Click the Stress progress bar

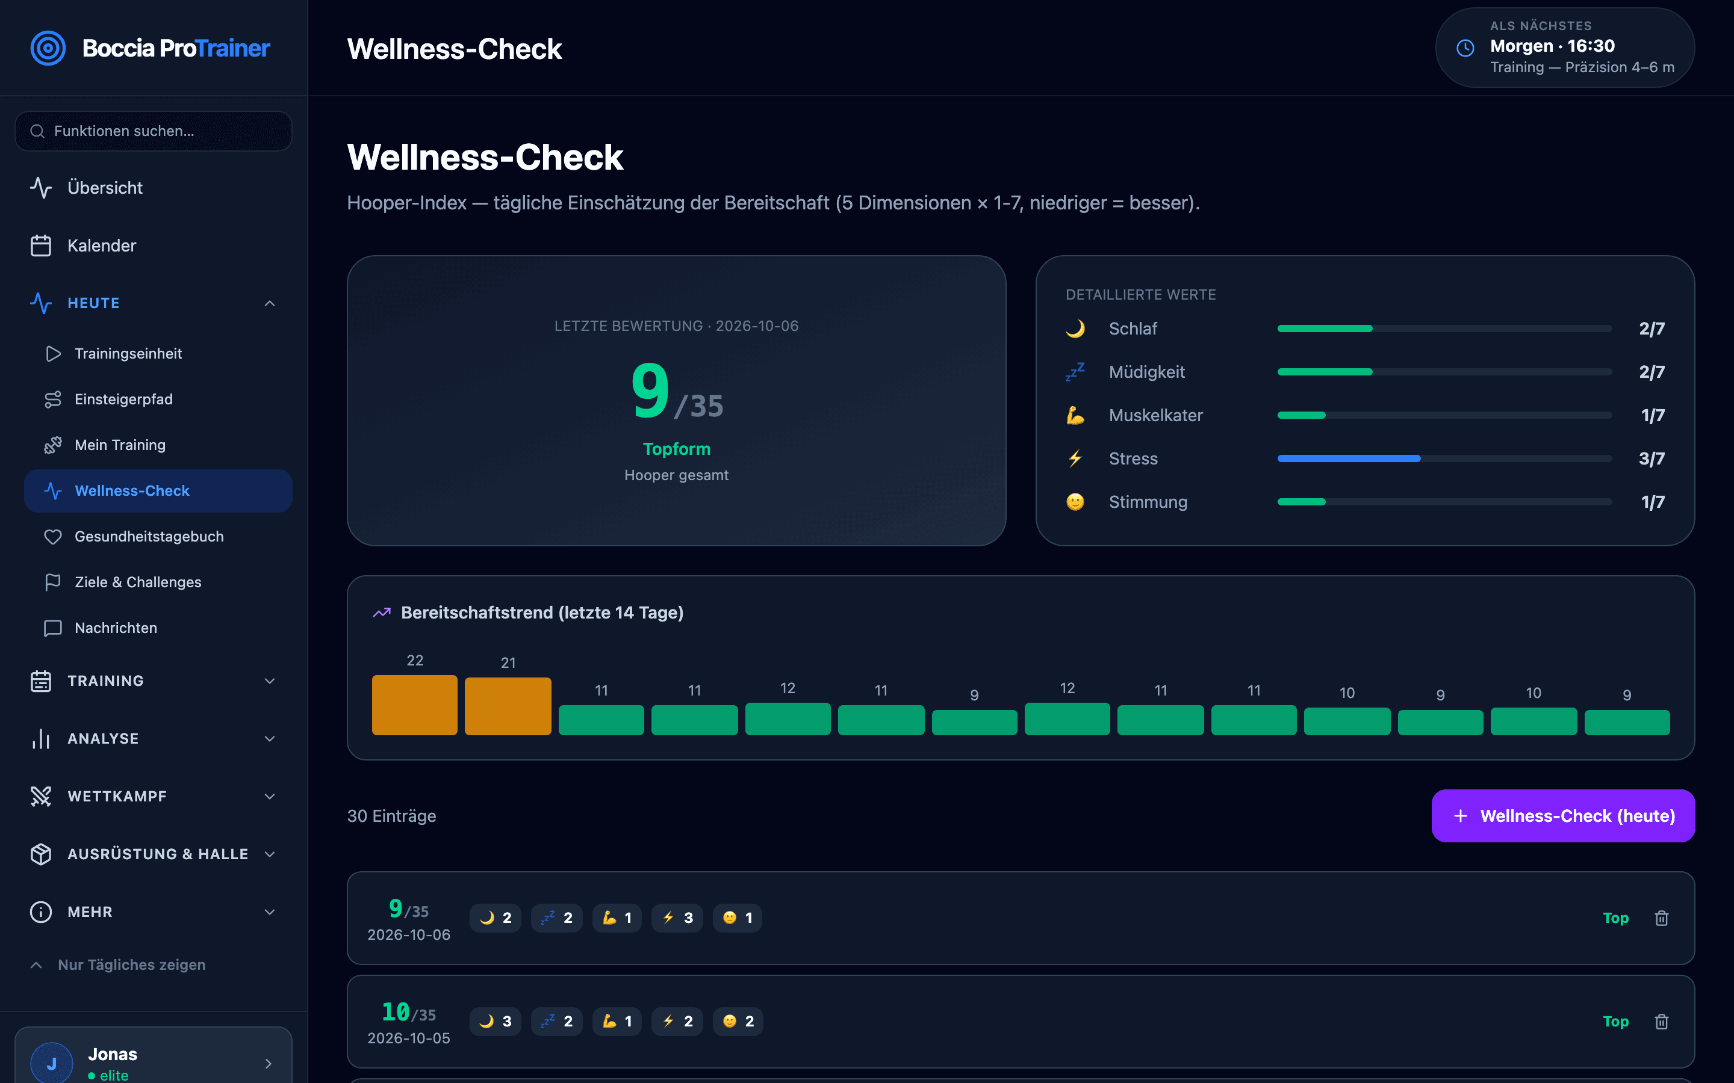1444,458
